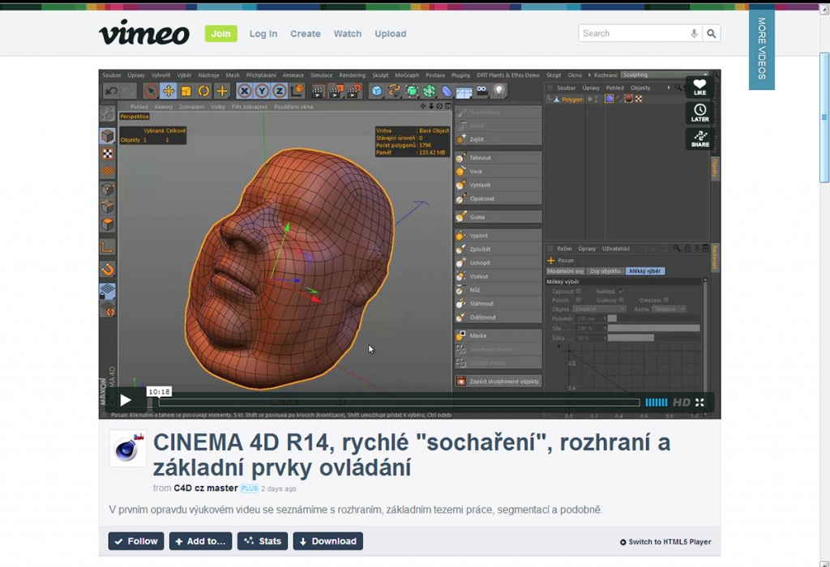
Task: Select the Live Selection arrow tool
Action: point(151,91)
